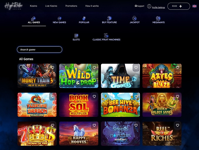Go to Promotions menu item
Screen dimensions: 199x150
71,6
